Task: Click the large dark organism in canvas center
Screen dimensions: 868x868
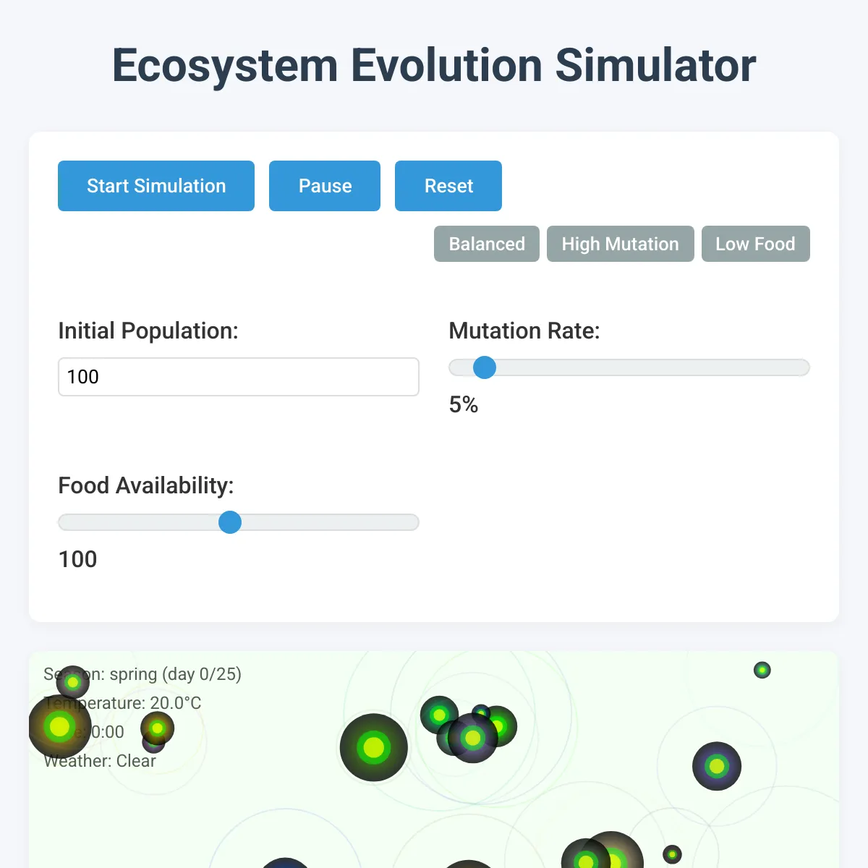Action: (x=374, y=747)
